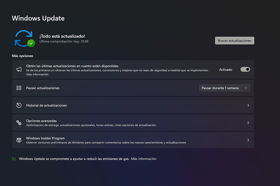Open Más información link under latest updates
The image size is (280, 186).
[37, 74]
